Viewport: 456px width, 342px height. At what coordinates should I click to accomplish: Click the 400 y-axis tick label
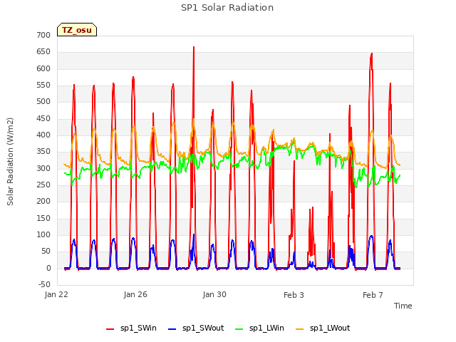(43, 135)
